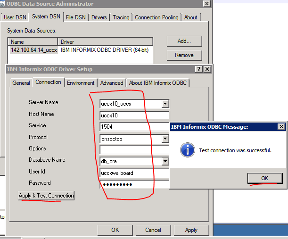Close the IBM Informix ODBC Driver Setup window
Viewport: 288px width, 239px height.
click(207, 69)
